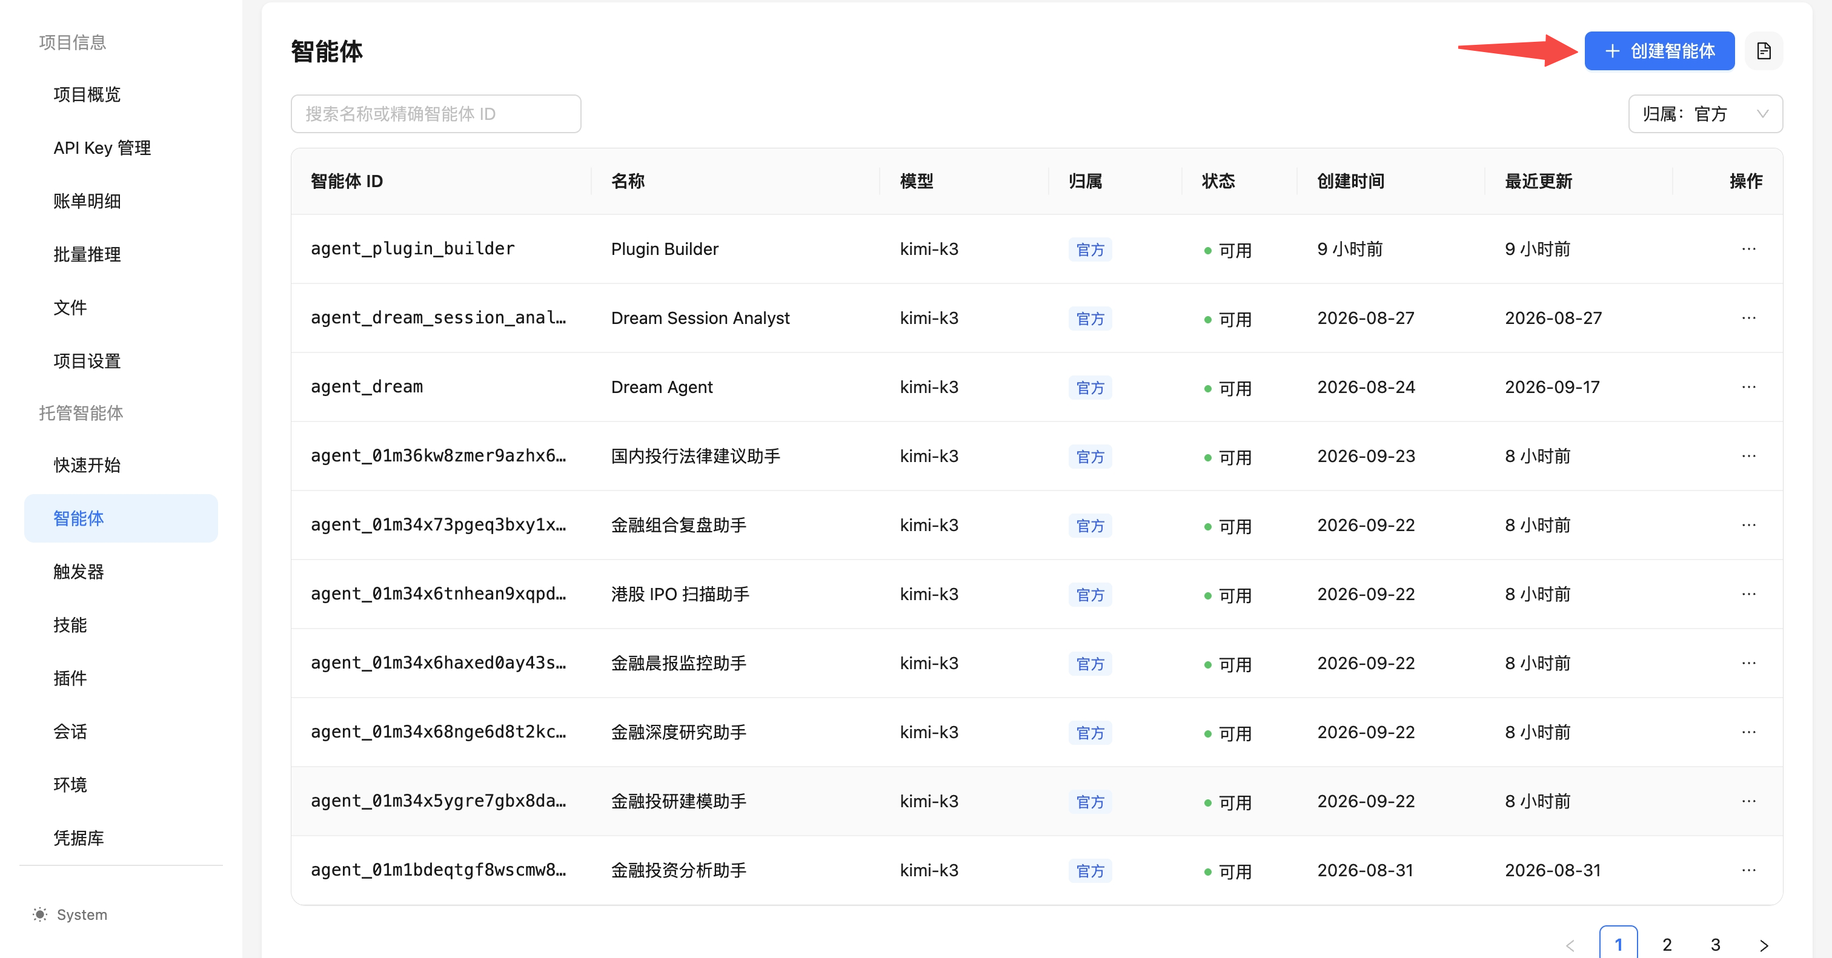The image size is (1832, 958).
Task: Open 快速开始 in the sidebar
Action: (x=87, y=466)
